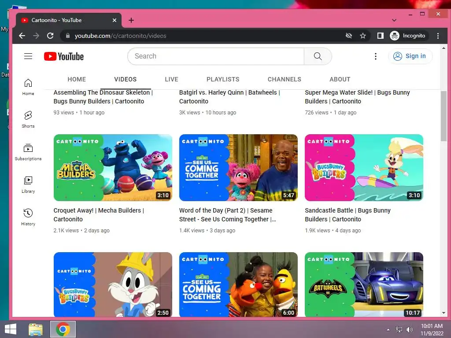Open the Windows Start menu

click(x=11, y=329)
